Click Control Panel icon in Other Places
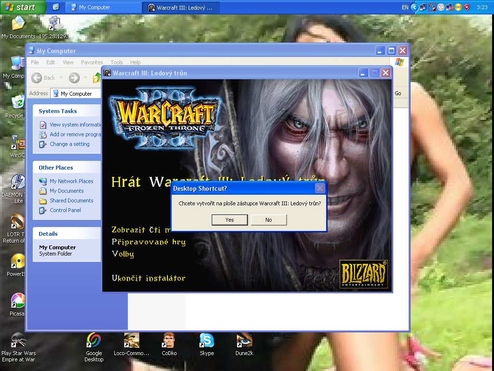This screenshot has width=494, height=371. [43, 211]
